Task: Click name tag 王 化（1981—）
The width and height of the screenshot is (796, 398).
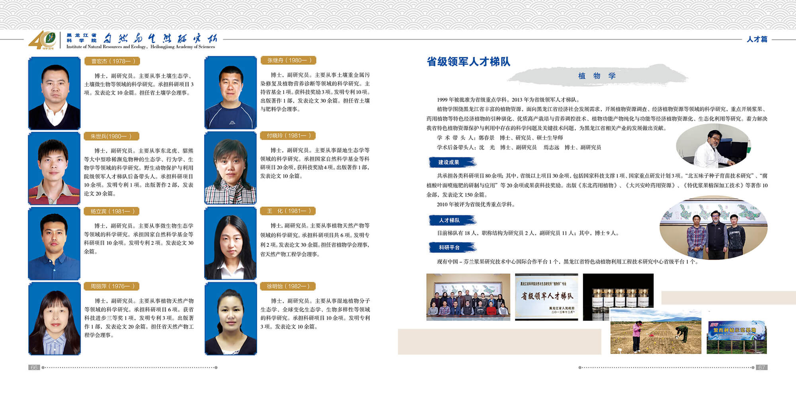Action: point(288,211)
